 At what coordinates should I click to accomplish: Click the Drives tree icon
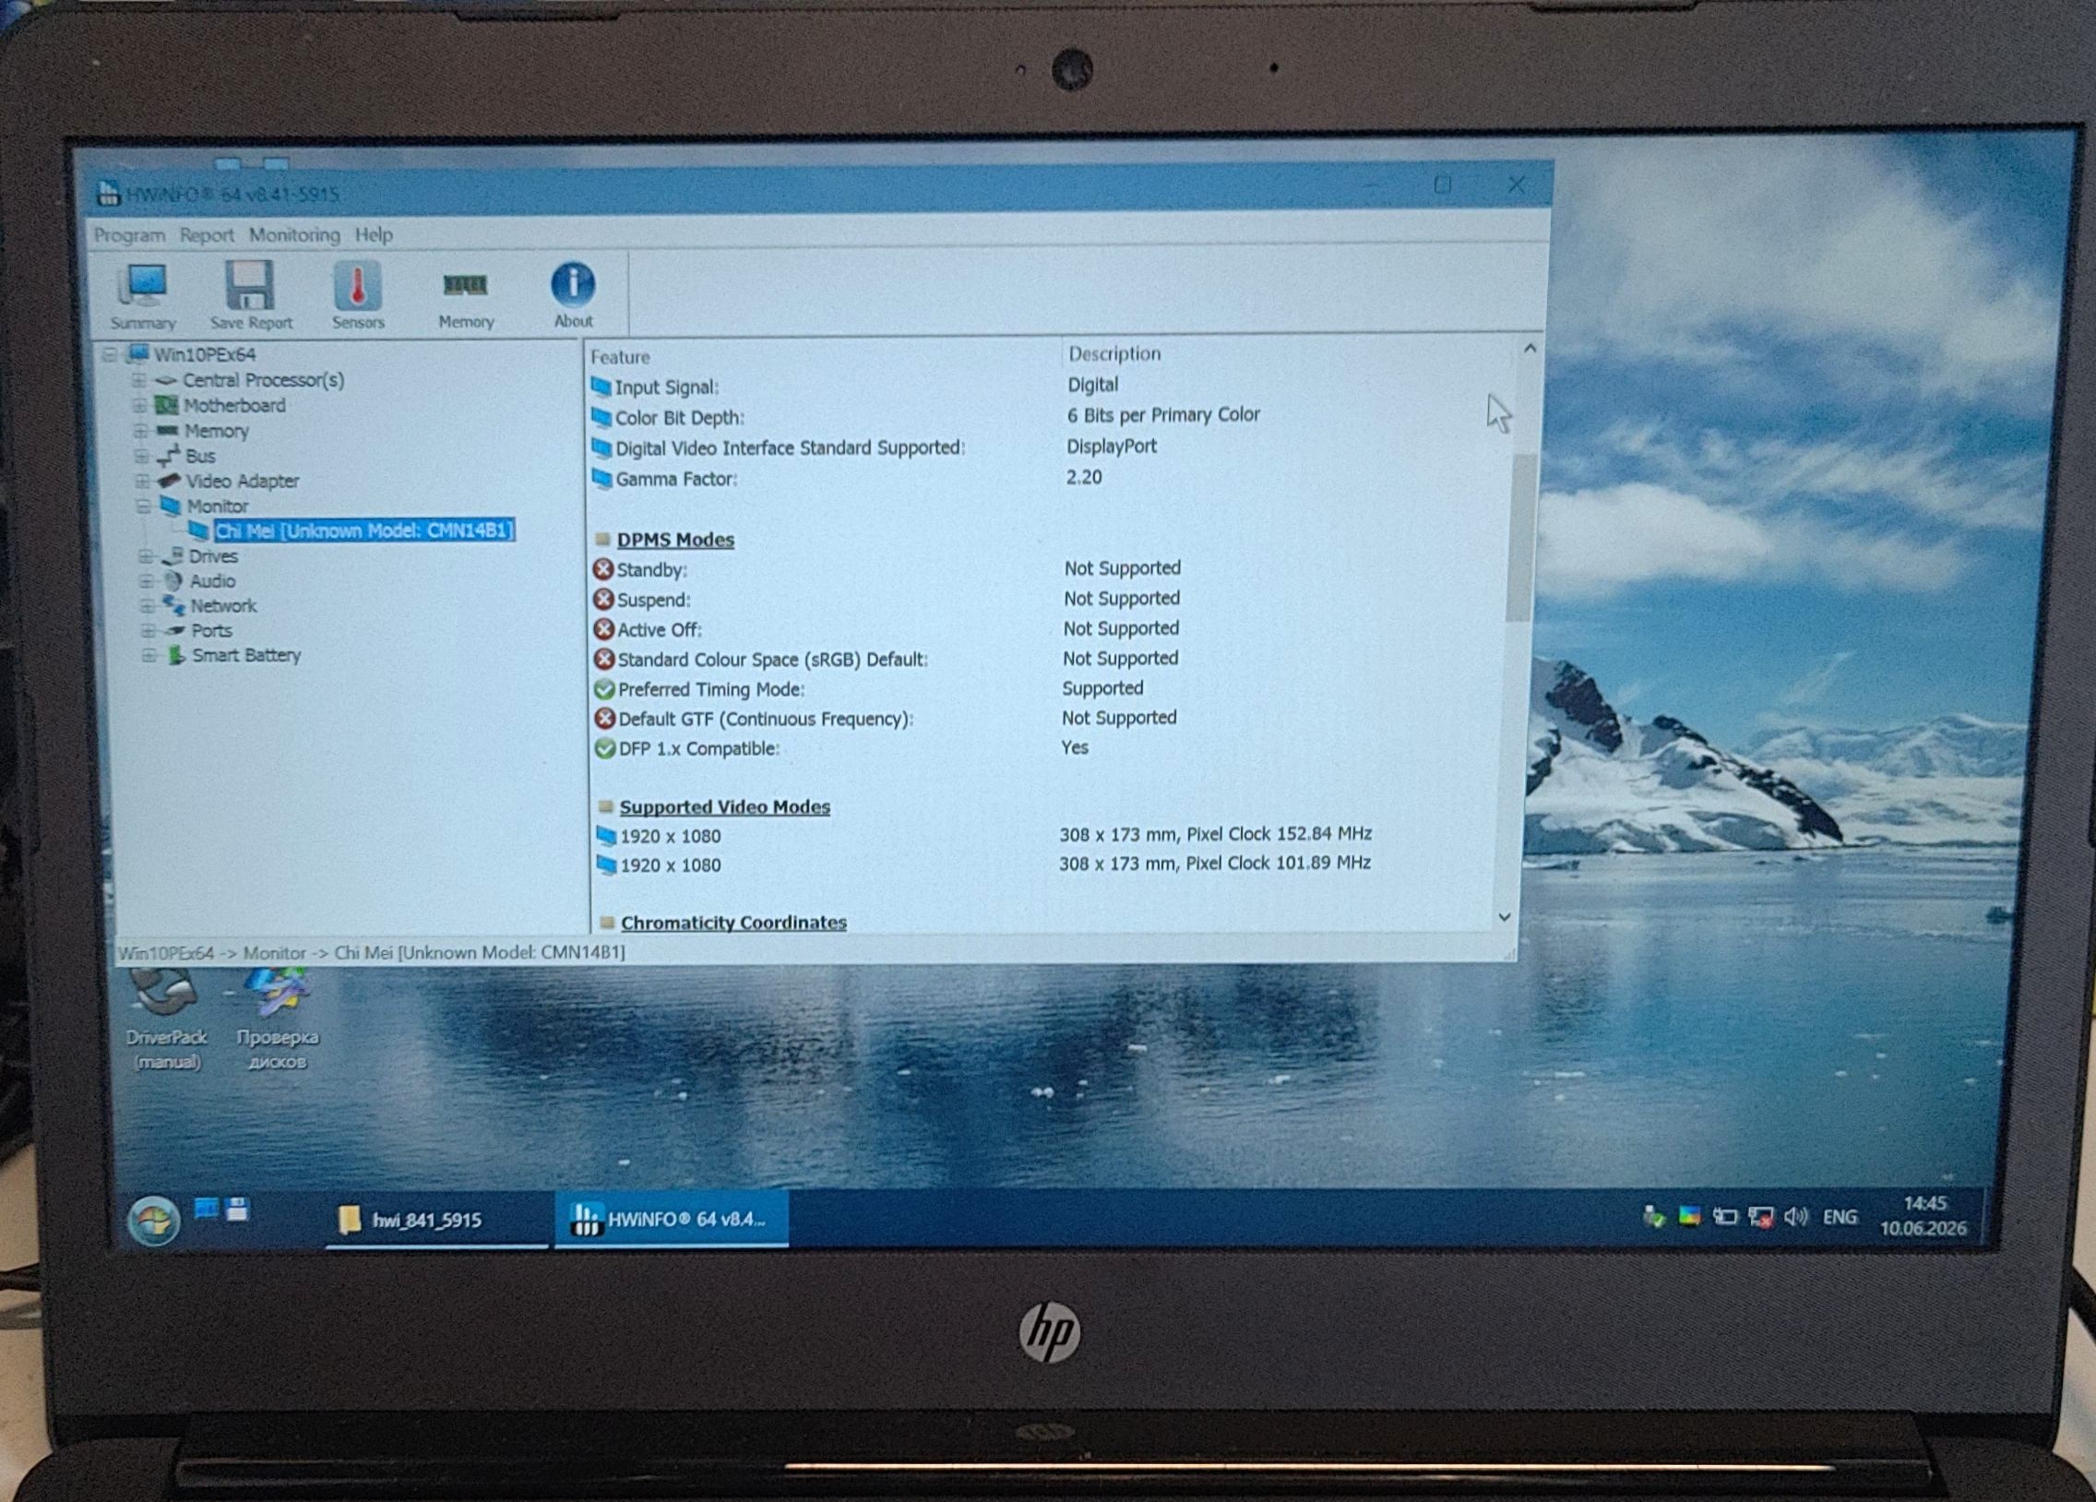173,555
